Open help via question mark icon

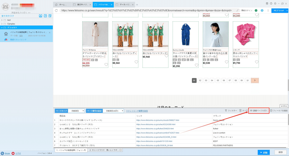coord(271,4)
